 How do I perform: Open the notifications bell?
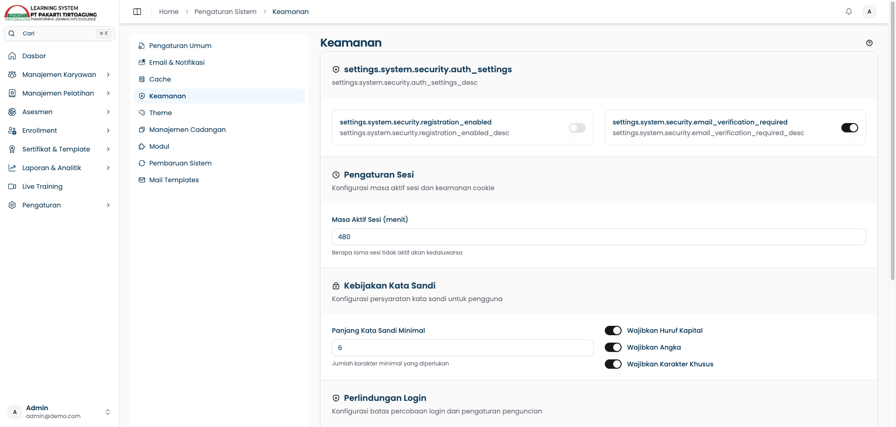(849, 12)
